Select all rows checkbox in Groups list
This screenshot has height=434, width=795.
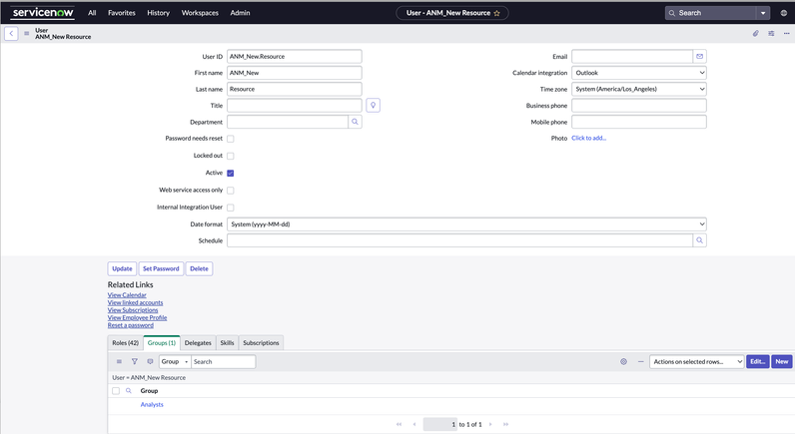click(x=116, y=391)
